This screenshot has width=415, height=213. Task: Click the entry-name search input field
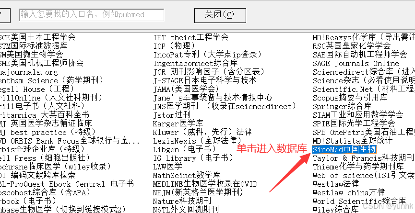click(x=92, y=15)
